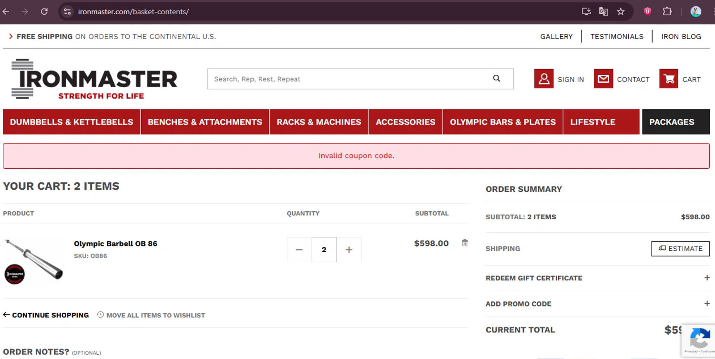Viewport: 715px width, 359px height.
Task: Open the red shield extension icon
Action: click(x=647, y=11)
